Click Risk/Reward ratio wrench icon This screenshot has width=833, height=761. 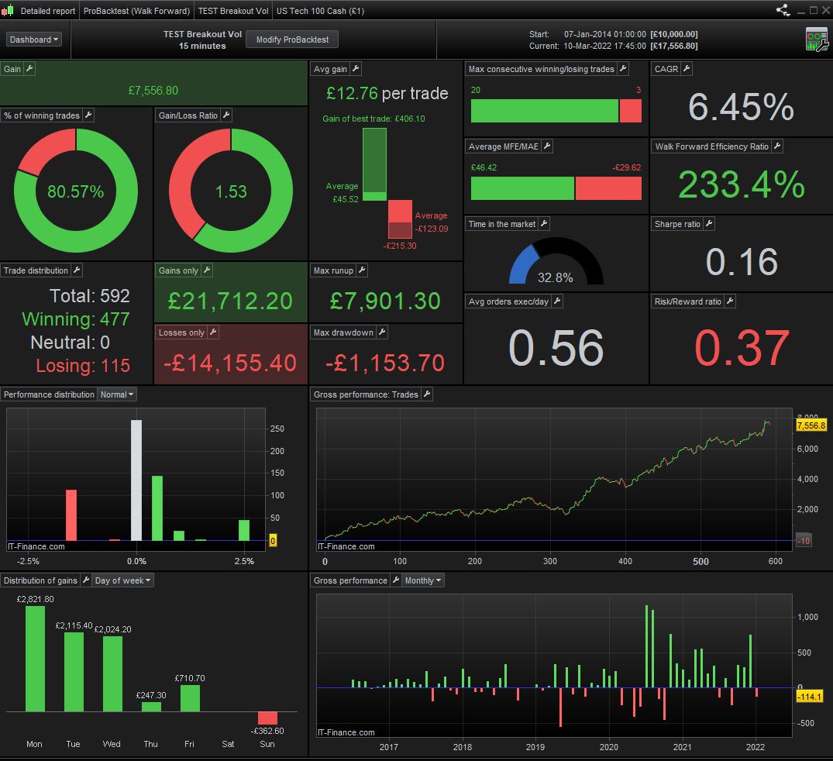click(730, 301)
